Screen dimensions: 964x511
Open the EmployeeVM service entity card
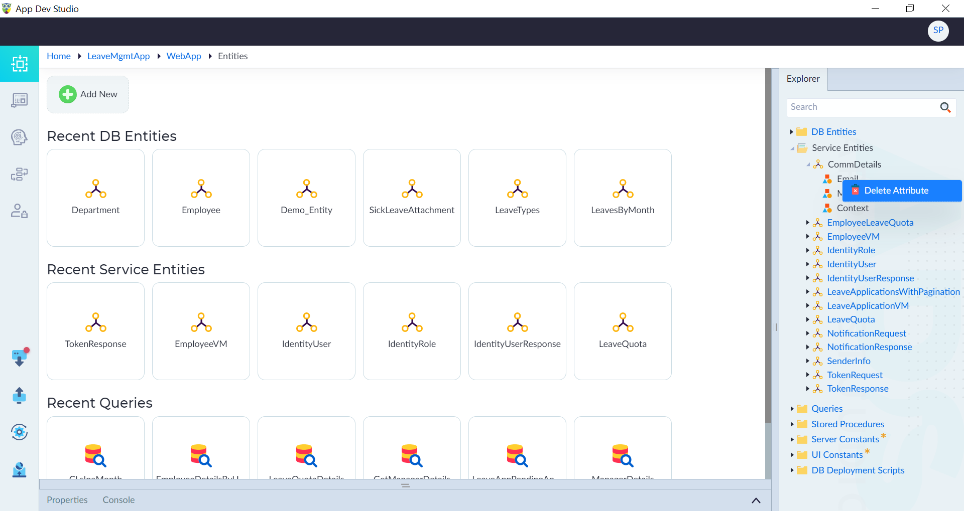pos(201,331)
